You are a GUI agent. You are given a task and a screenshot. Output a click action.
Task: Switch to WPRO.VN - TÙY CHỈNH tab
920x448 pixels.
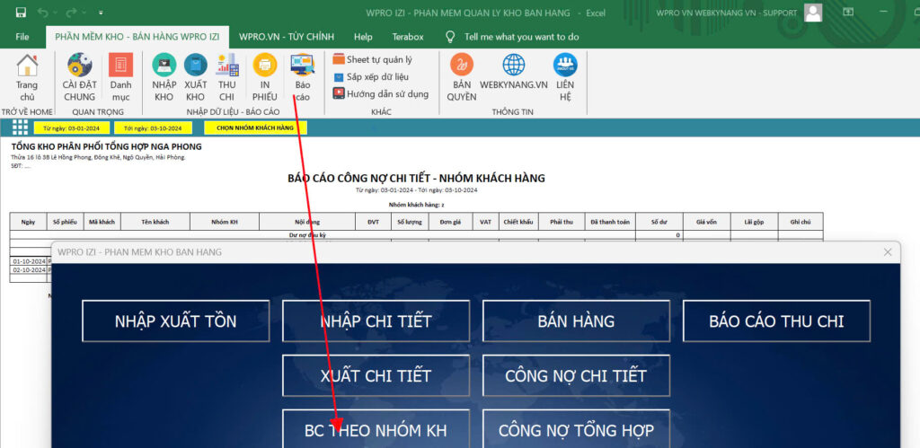point(286,37)
